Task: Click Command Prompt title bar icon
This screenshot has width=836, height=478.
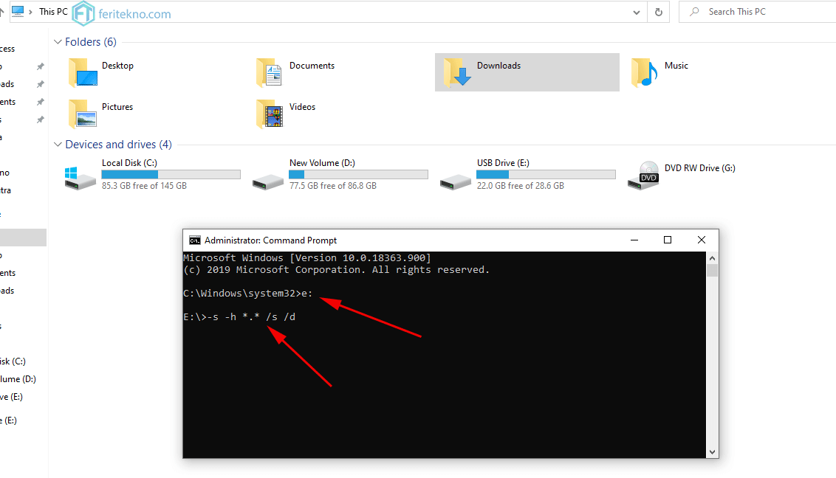Action: coord(195,240)
